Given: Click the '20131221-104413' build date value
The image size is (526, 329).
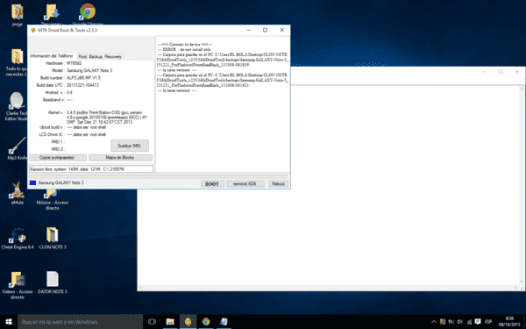Looking at the screenshot, I should tap(82, 85).
